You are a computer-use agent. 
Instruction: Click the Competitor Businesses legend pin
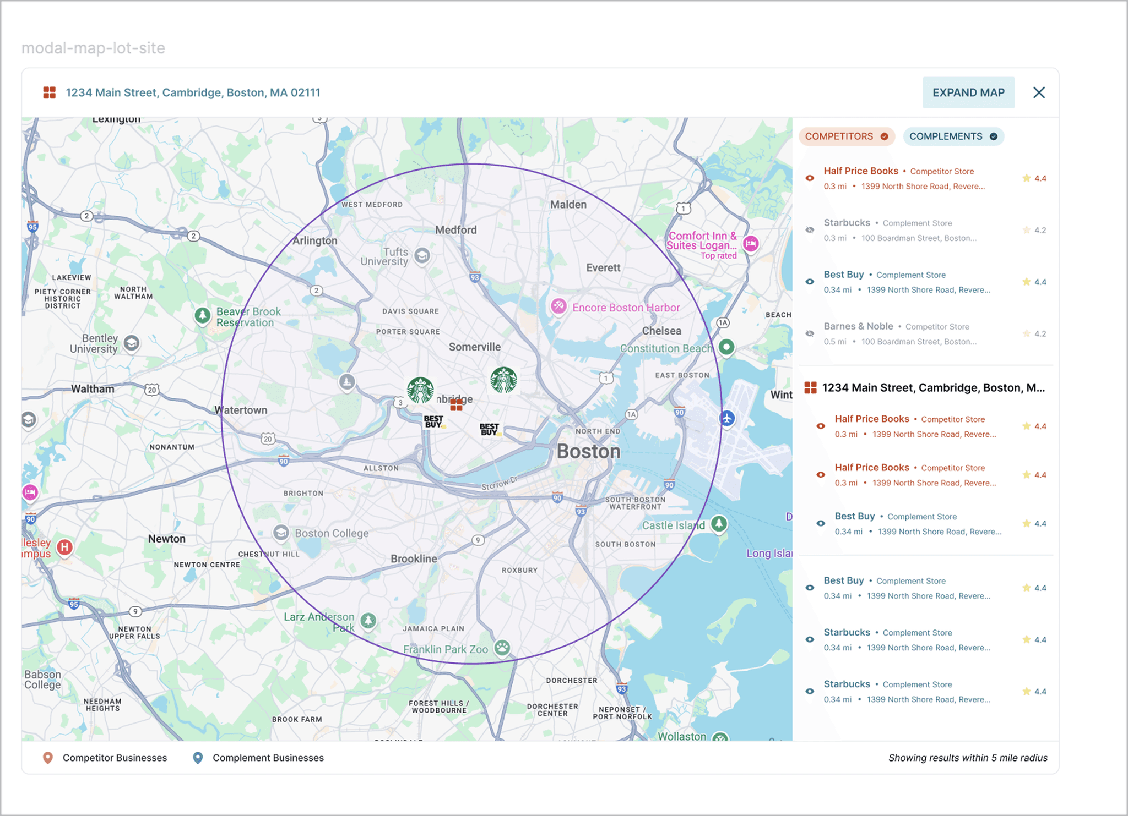pyautogui.click(x=48, y=758)
